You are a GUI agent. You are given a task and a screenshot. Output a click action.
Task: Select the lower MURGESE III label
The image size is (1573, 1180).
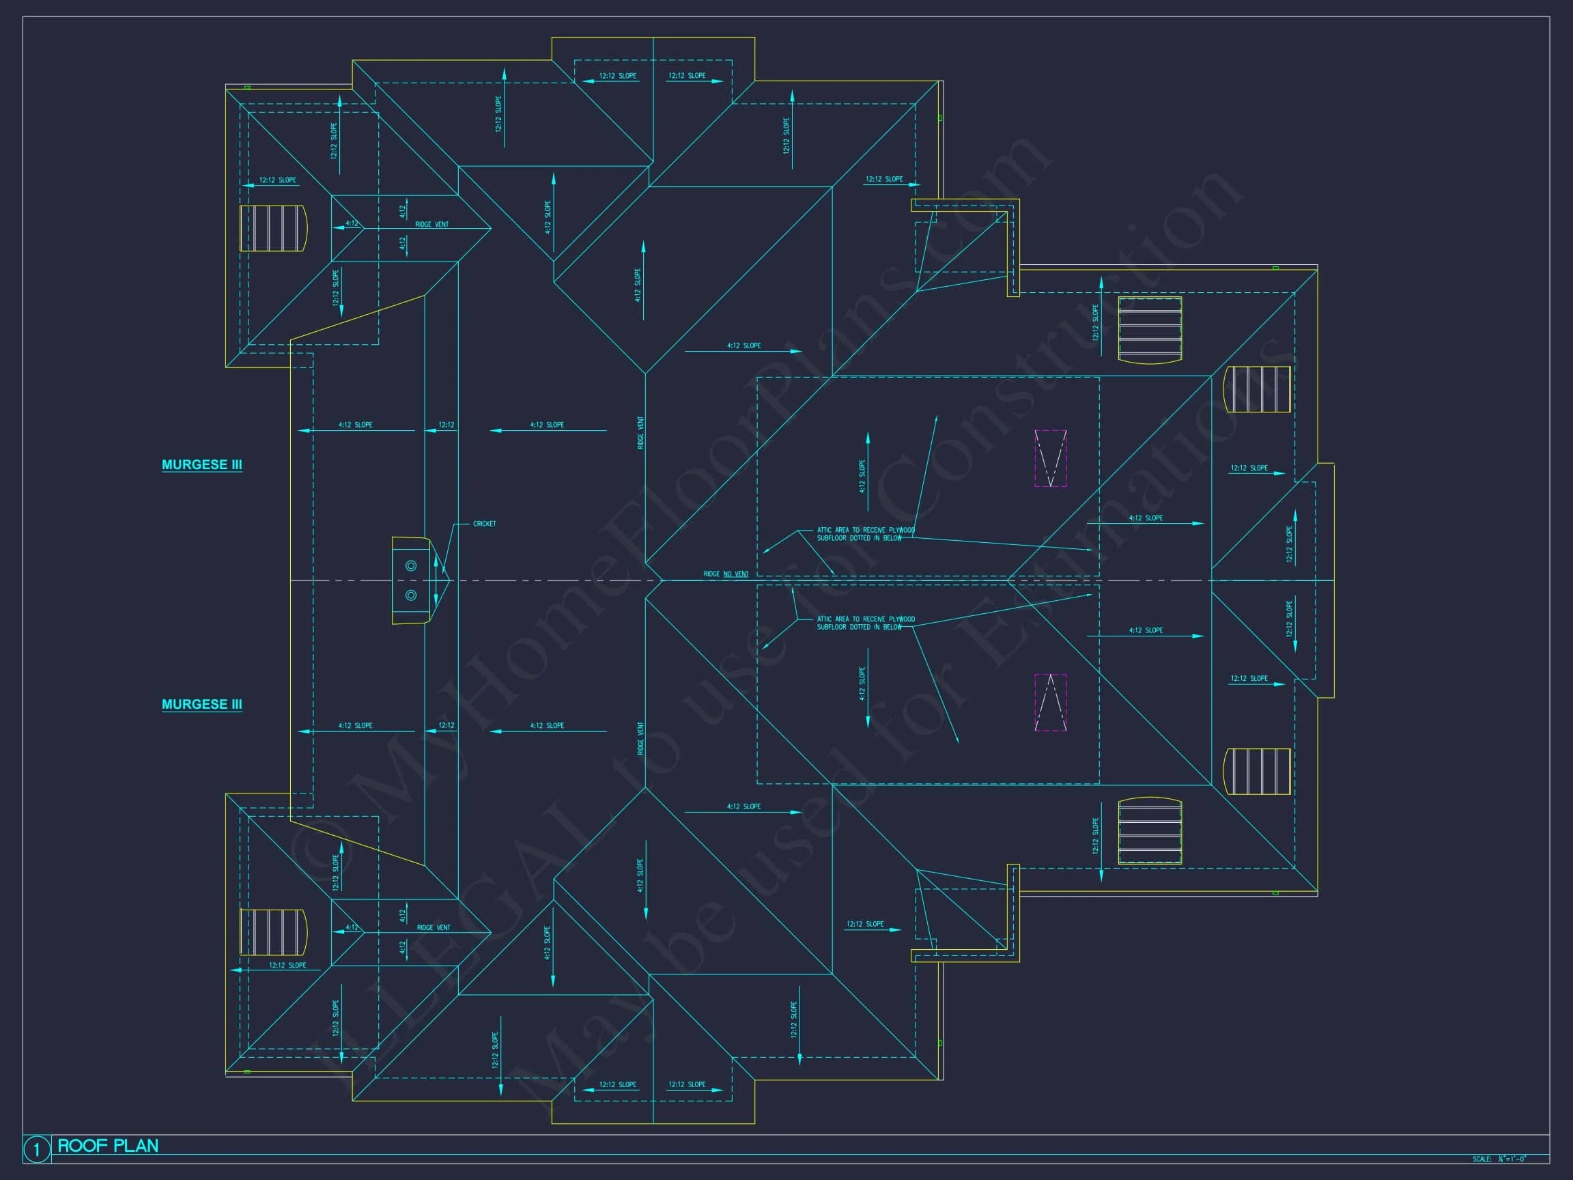[202, 704]
